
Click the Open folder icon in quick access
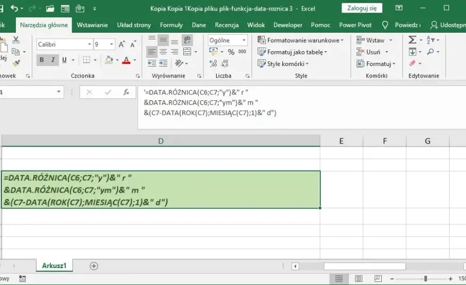50,8
